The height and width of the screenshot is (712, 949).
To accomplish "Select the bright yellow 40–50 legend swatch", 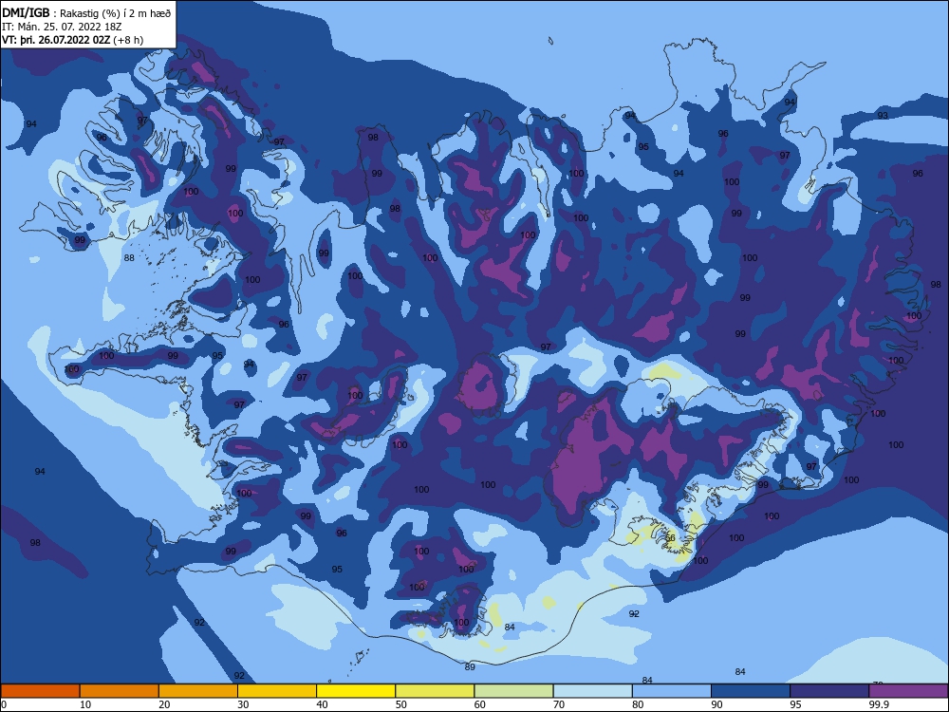I will (x=356, y=691).
